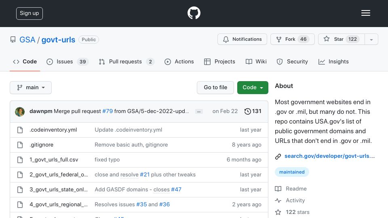Open issue #36 link

(164, 205)
